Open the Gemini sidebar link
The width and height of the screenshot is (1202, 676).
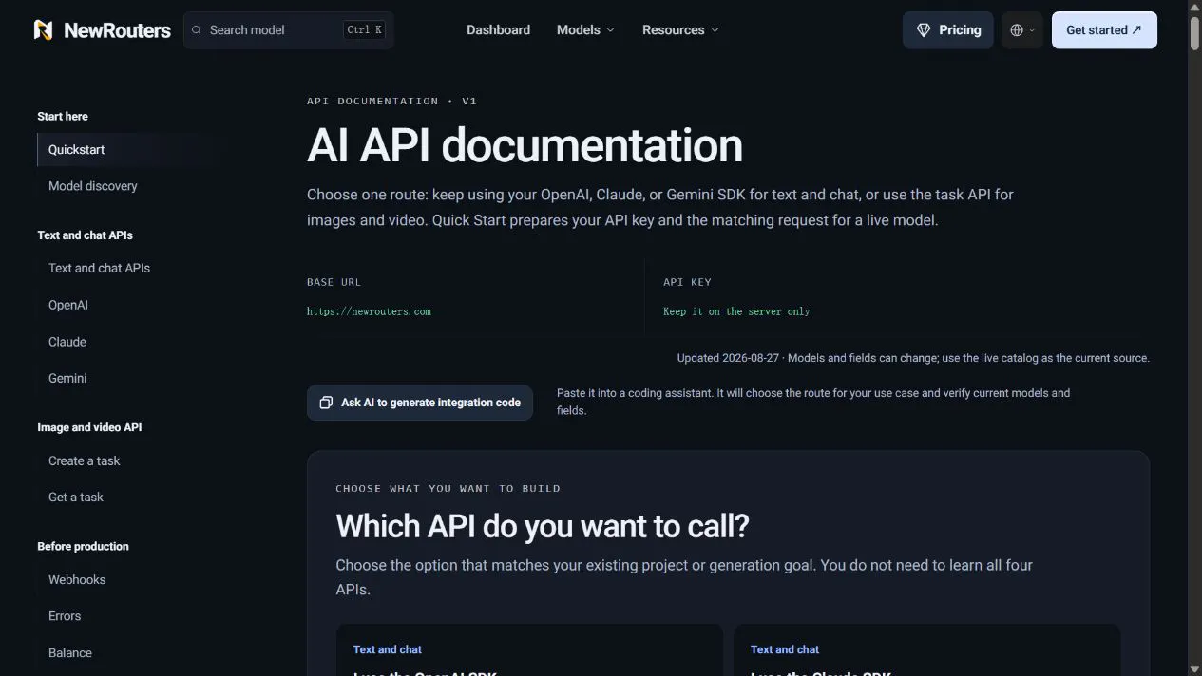tap(67, 379)
